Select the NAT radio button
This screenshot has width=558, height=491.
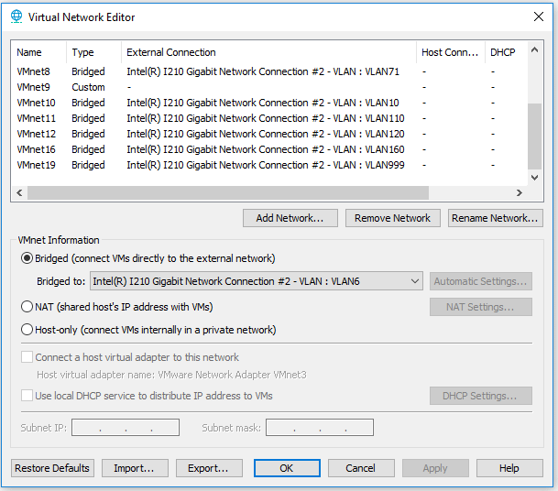coord(27,307)
